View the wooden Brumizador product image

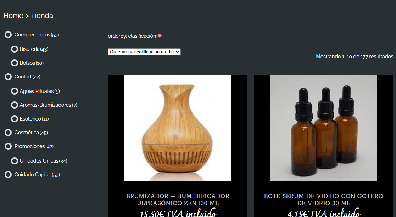178,128
